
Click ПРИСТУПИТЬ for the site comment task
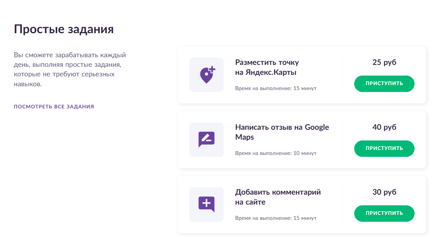384,213
